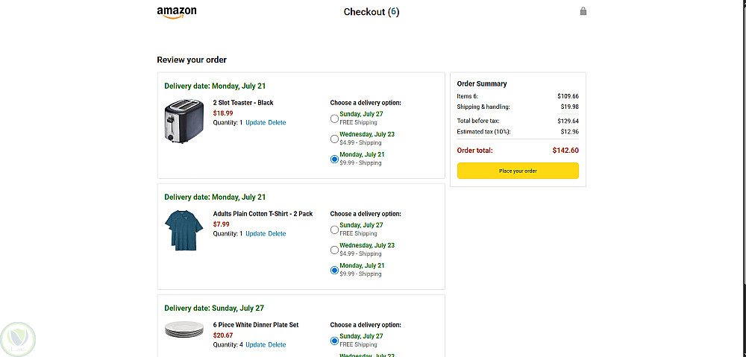The width and height of the screenshot is (746, 357).
Task: Update the Dinner Plate Set quantity
Action: [x=255, y=345]
